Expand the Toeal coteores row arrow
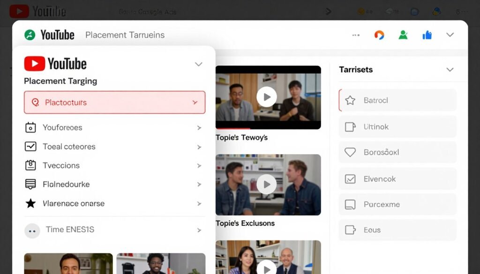480x274 pixels. 199,147
